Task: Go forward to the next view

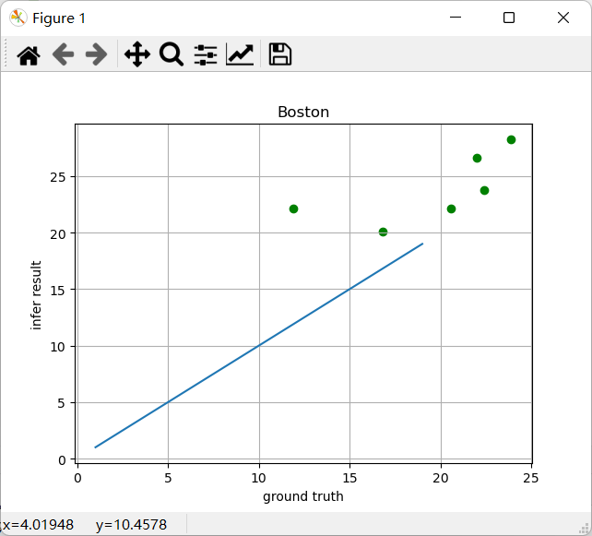Action: click(x=96, y=55)
